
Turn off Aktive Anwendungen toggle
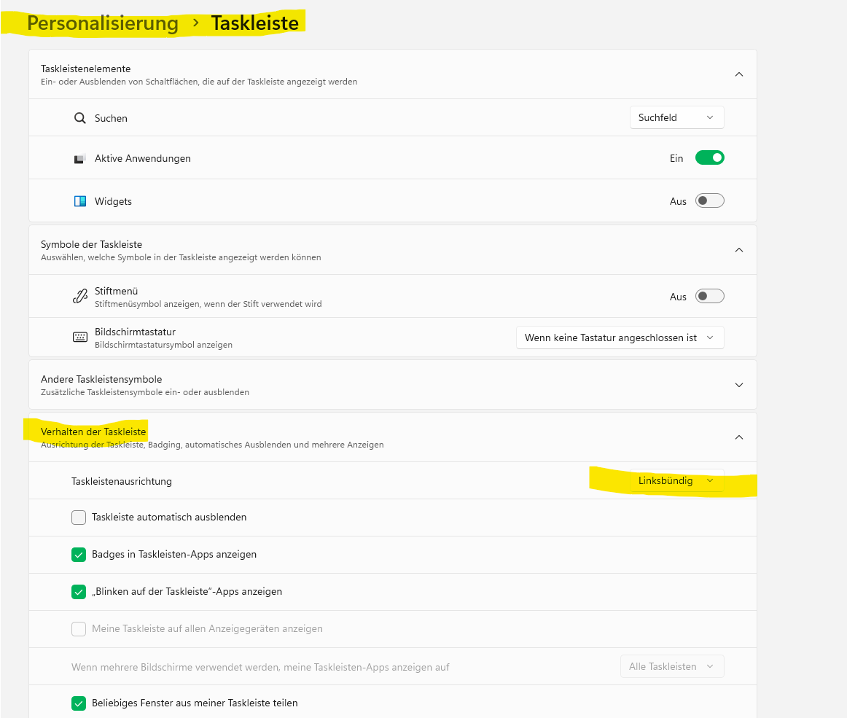[709, 157]
